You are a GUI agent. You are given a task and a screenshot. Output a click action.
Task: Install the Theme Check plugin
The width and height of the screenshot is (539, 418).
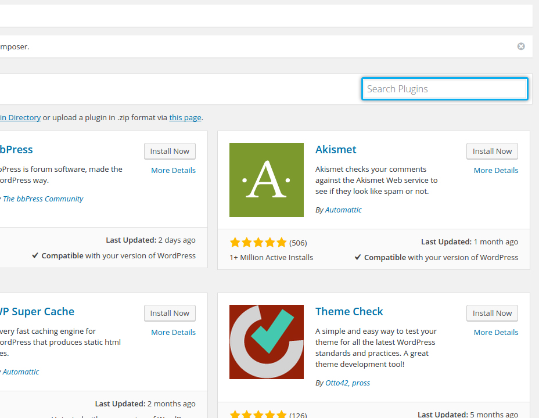point(492,313)
